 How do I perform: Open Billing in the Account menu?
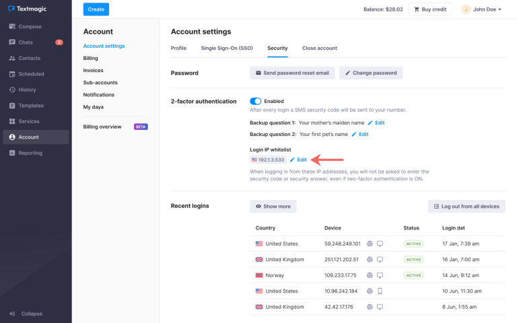(90, 59)
